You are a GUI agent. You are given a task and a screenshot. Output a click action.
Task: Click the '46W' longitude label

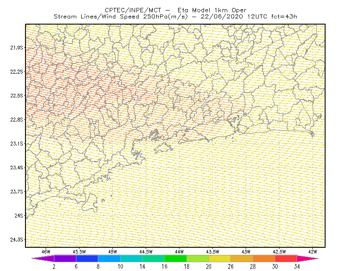(x=46, y=252)
